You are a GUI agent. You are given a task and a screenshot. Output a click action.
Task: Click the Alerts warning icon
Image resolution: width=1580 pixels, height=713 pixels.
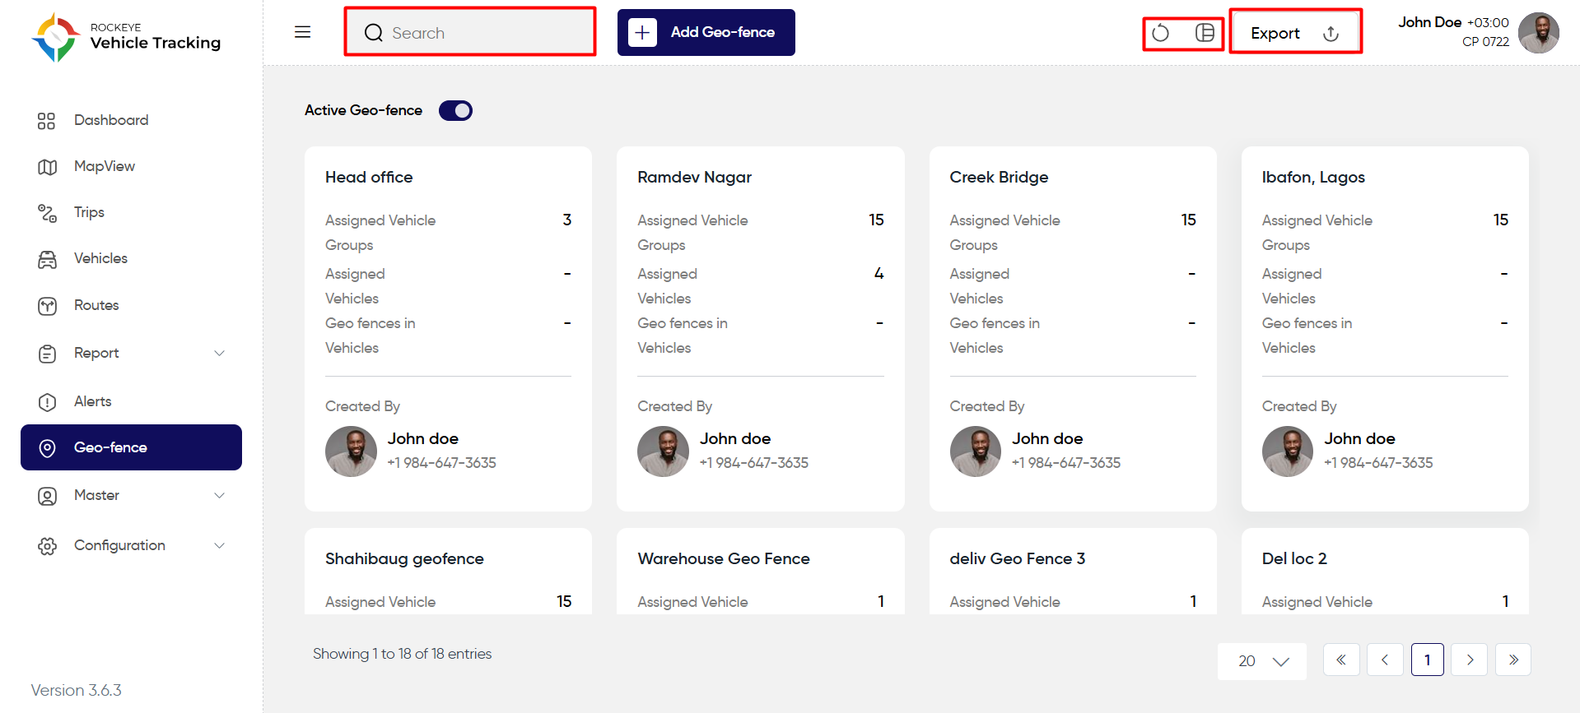click(47, 402)
